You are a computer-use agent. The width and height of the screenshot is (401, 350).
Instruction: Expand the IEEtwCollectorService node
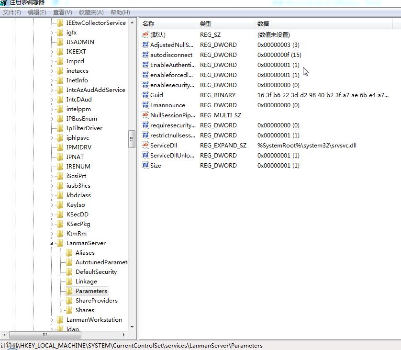[x=51, y=23]
